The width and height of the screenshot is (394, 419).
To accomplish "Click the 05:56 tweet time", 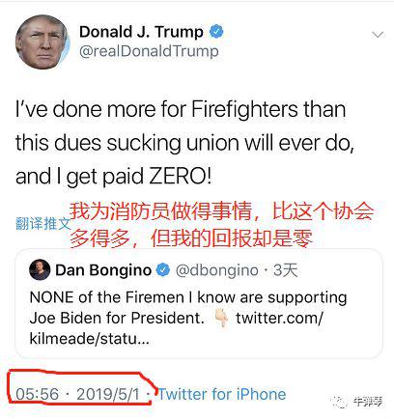I will tap(38, 394).
